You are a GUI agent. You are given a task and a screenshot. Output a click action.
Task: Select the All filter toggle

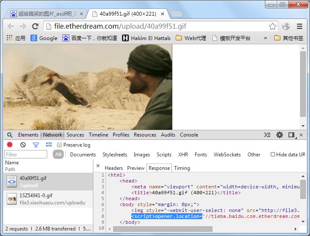pyautogui.click(x=58, y=155)
